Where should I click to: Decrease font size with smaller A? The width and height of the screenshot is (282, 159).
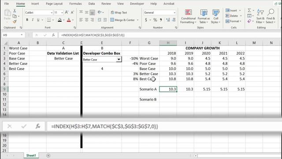[72, 12]
